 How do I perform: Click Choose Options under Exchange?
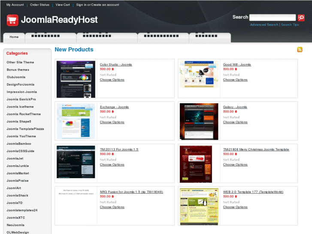pos(112,122)
